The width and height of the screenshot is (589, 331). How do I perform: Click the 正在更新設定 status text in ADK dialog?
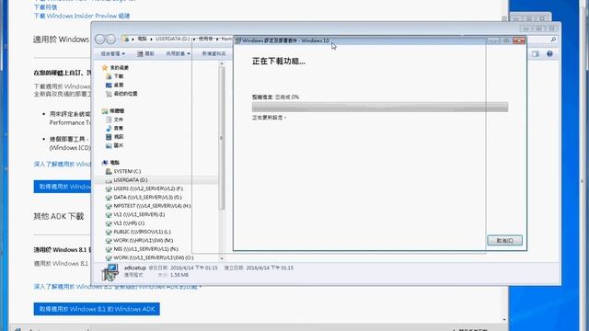point(269,118)
